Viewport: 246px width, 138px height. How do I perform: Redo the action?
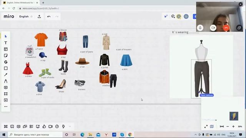click(x=57, y=16)
